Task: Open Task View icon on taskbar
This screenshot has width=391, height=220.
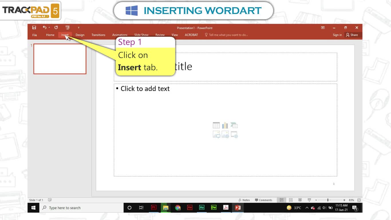Action: coord(141,208)
